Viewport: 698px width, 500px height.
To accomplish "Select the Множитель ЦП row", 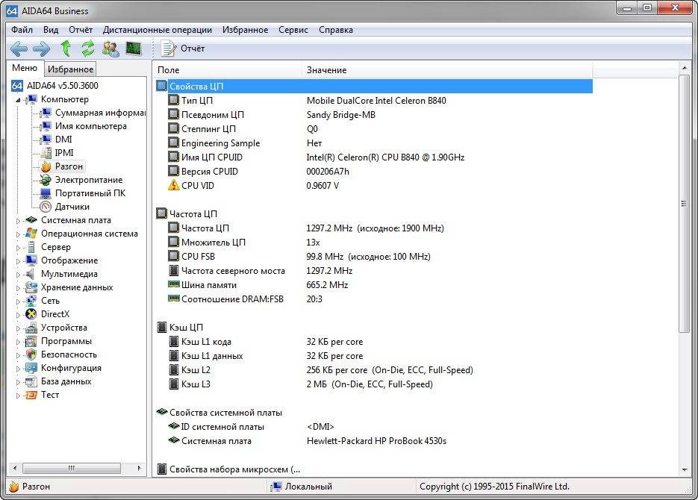I will [x=374, y=243].
